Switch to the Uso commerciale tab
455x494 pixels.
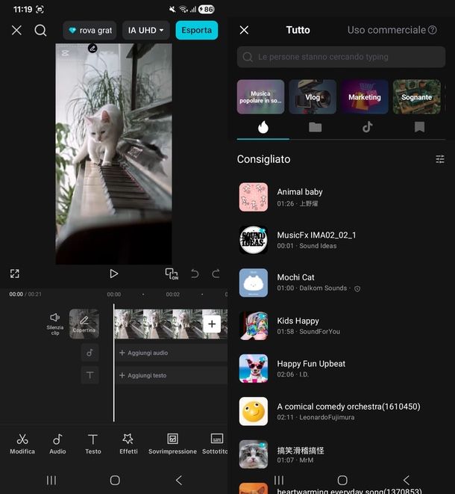point(386,30)
